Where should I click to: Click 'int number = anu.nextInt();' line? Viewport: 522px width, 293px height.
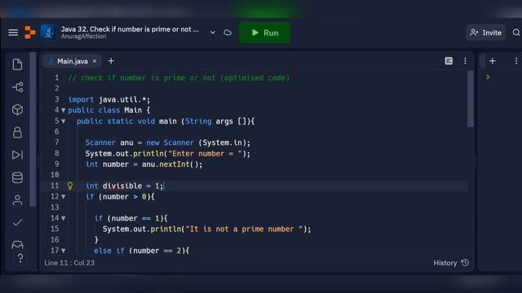(x=144, y=164)
